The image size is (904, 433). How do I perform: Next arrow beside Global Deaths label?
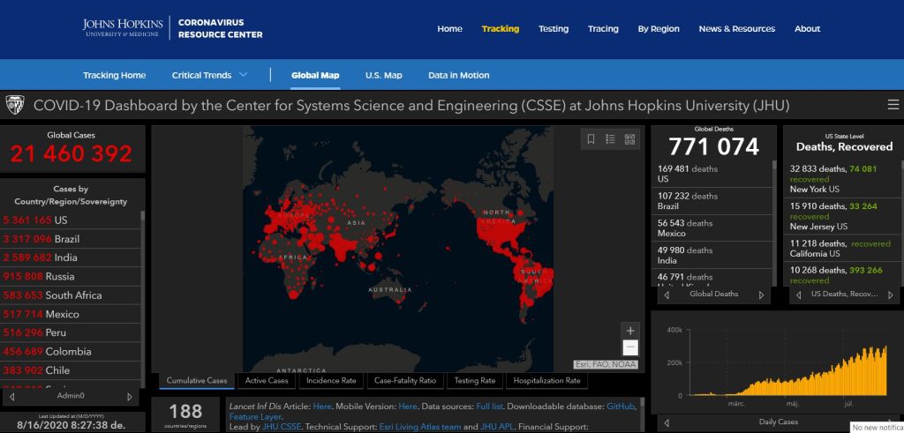coord(761,295)
